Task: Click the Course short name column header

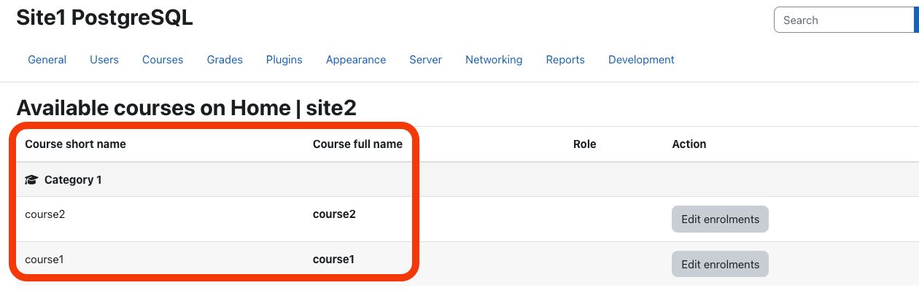Action: coord(75,144)
